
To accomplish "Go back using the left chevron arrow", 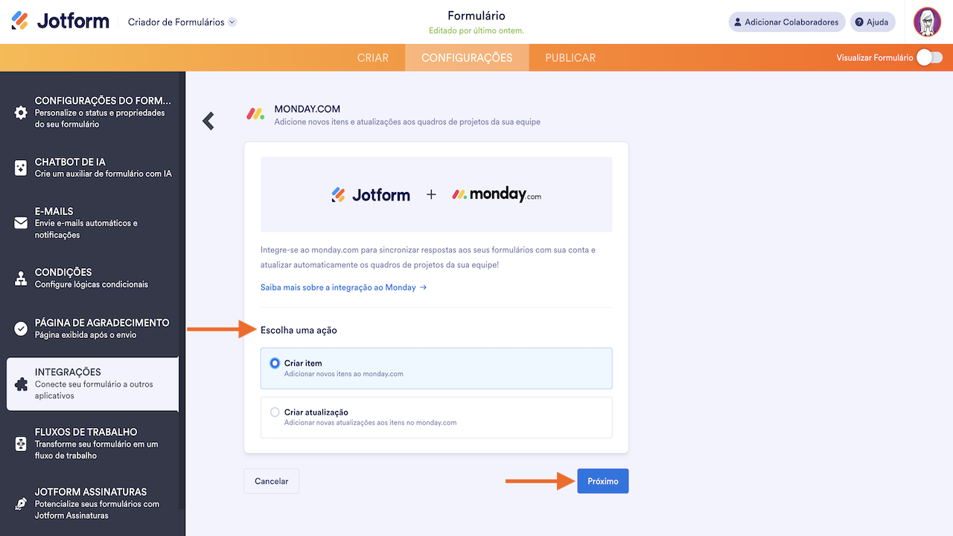I will (x=208, y=121).
